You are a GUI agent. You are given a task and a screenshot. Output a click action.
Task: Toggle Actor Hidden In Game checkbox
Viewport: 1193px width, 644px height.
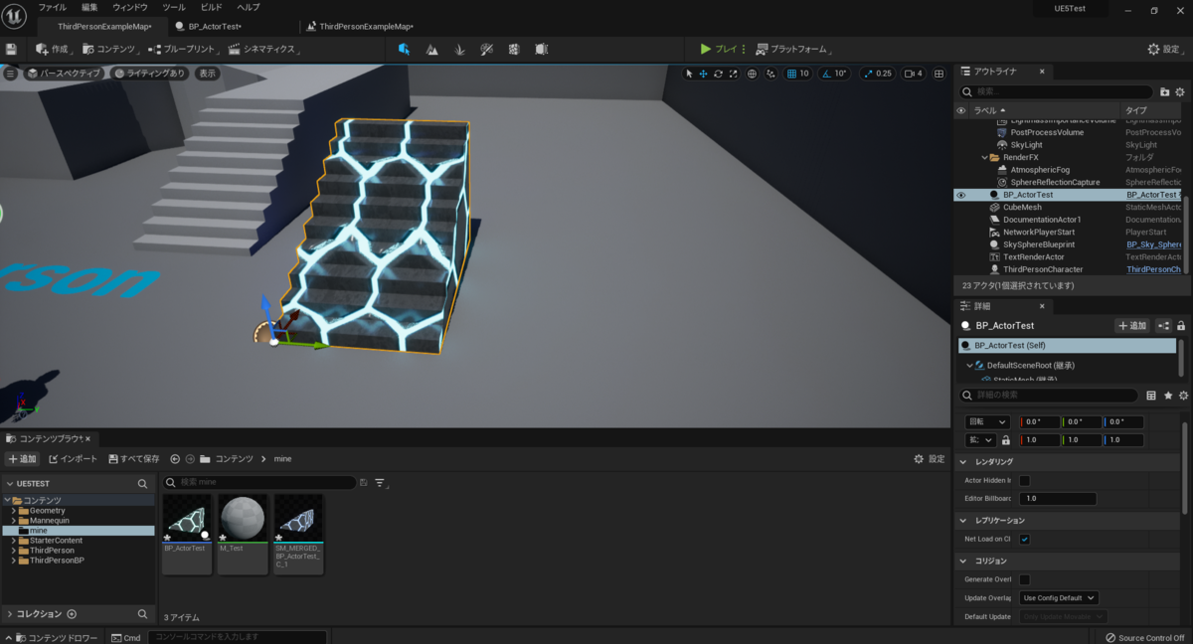1024,481
